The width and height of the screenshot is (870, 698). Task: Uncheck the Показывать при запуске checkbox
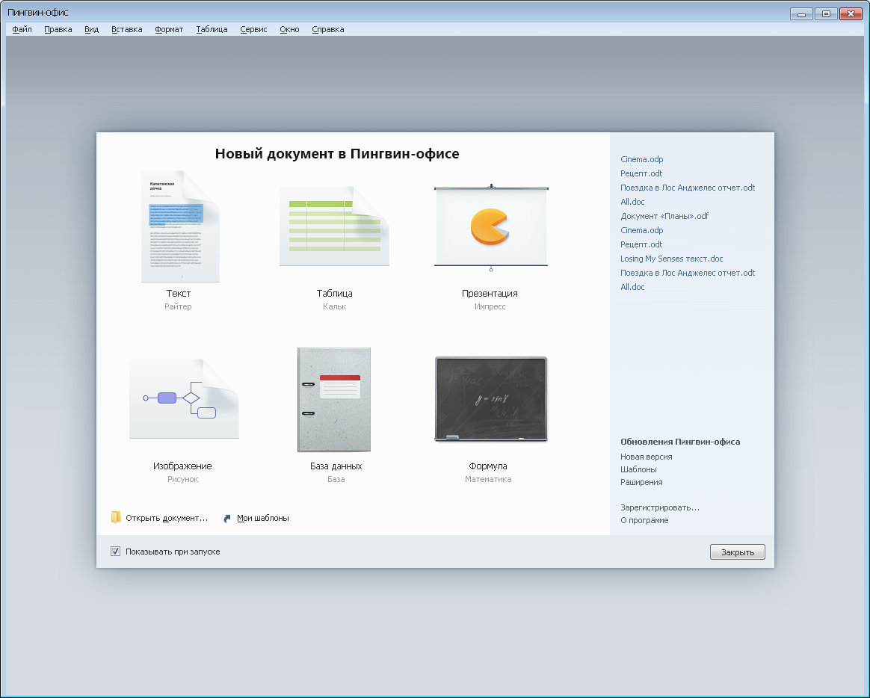click(116, 552)
